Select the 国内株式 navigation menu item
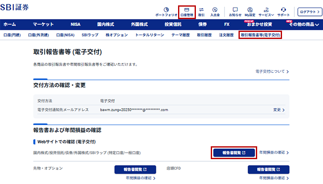 click(105, 24)
